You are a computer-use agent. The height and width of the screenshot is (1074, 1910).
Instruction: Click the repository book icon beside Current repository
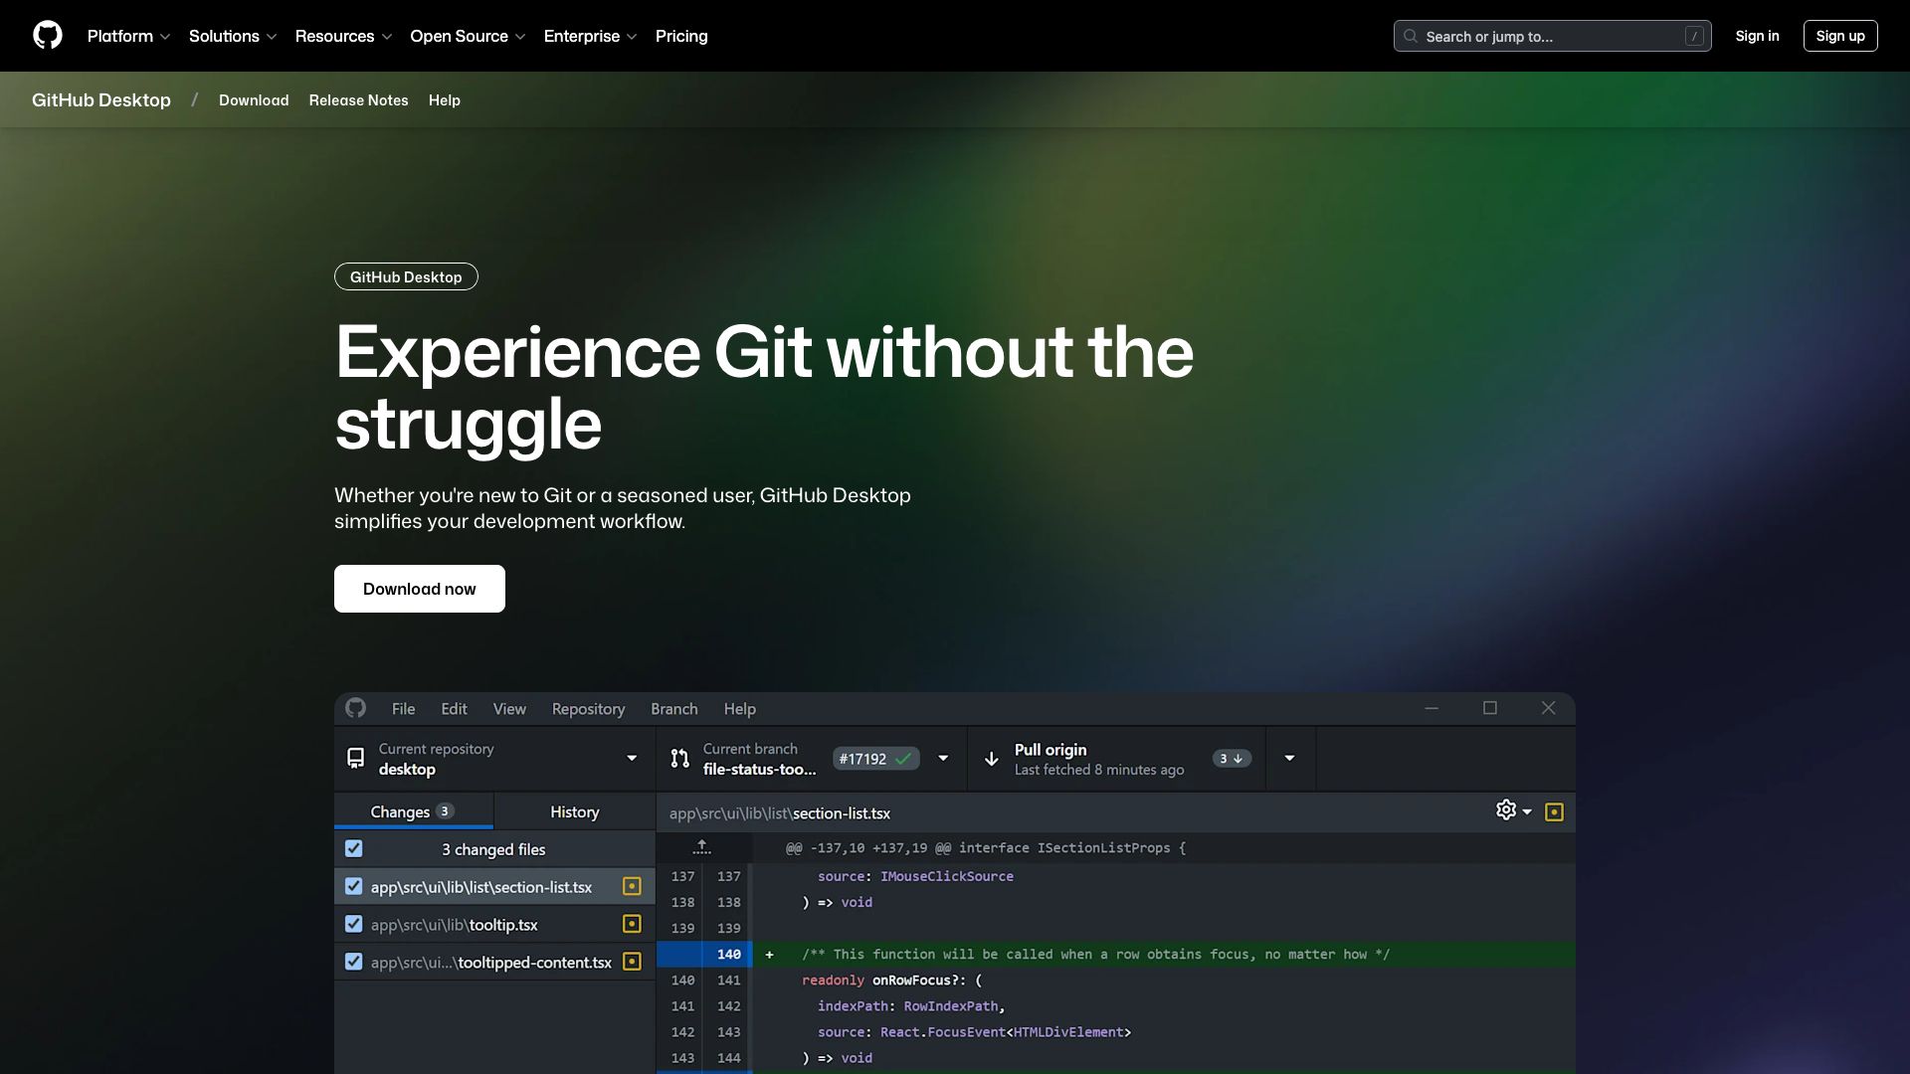(355, 758)
